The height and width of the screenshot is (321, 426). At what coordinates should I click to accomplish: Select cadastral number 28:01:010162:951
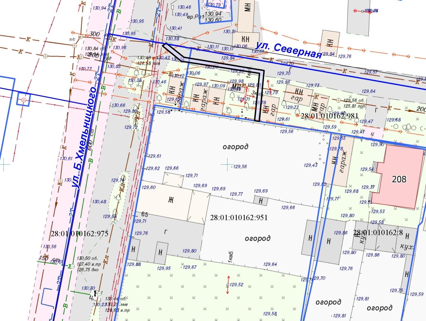238,218
